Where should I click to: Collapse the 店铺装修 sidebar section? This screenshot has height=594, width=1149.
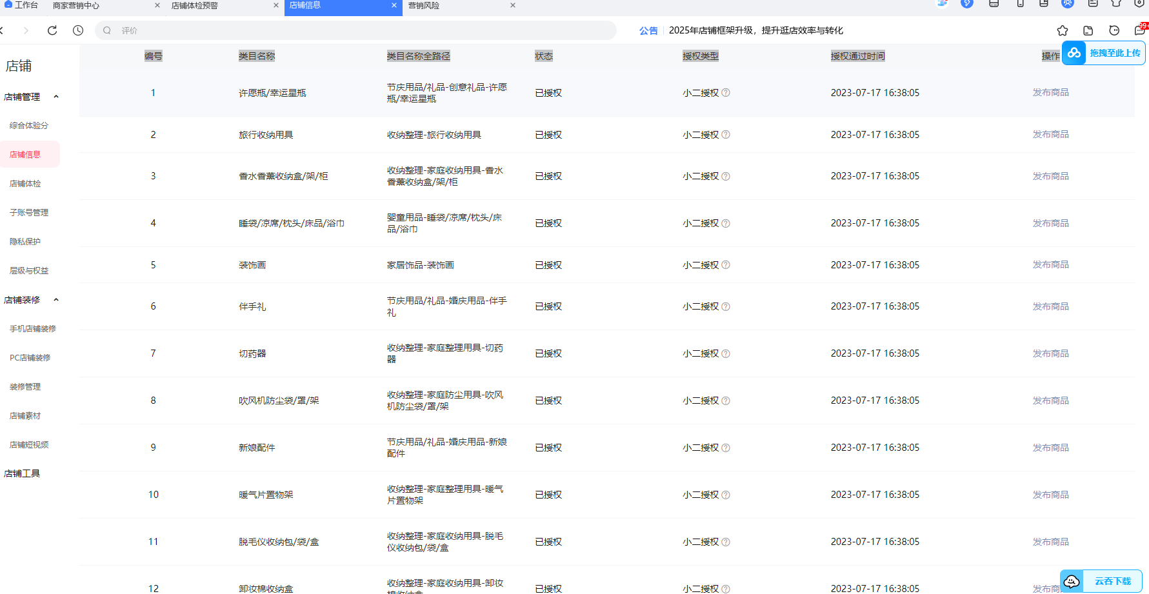(x=56, y=300)
